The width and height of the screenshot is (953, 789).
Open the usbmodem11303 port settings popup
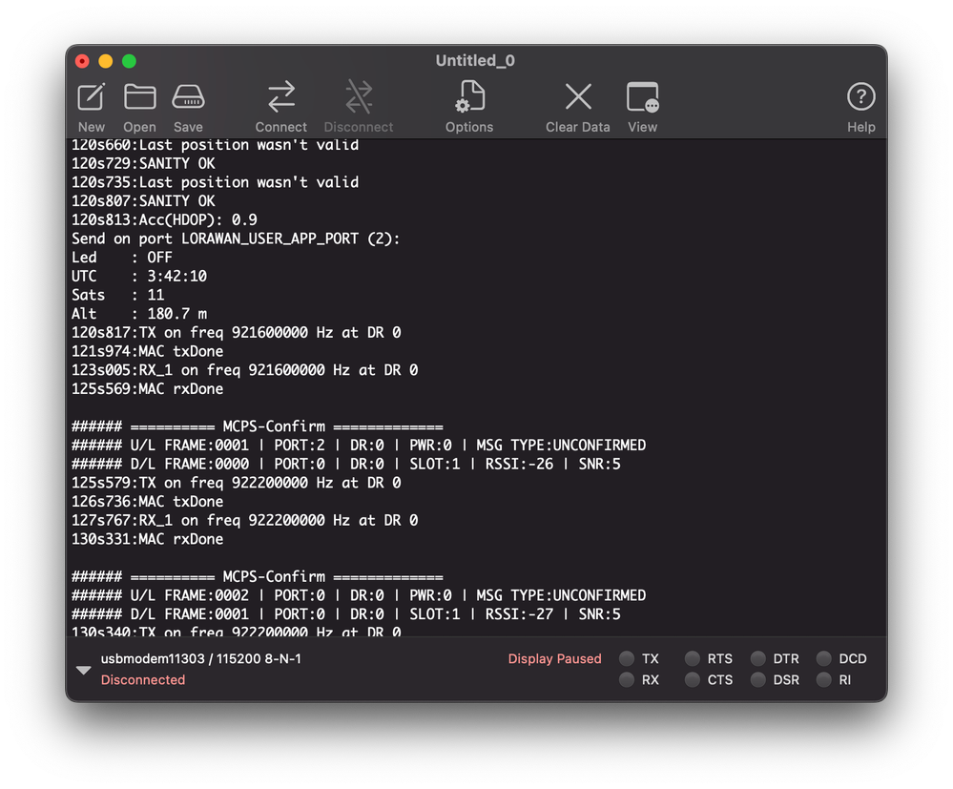point(200,659)
